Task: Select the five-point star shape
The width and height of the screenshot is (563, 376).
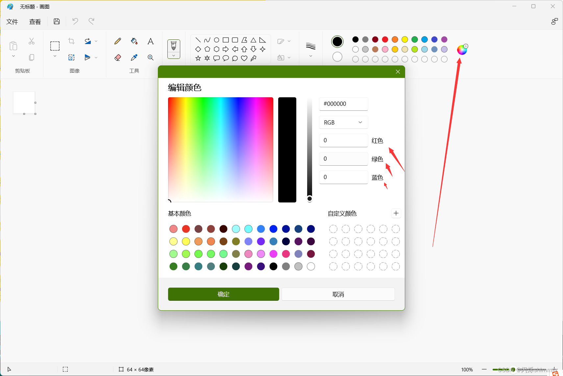Action: 198,58
